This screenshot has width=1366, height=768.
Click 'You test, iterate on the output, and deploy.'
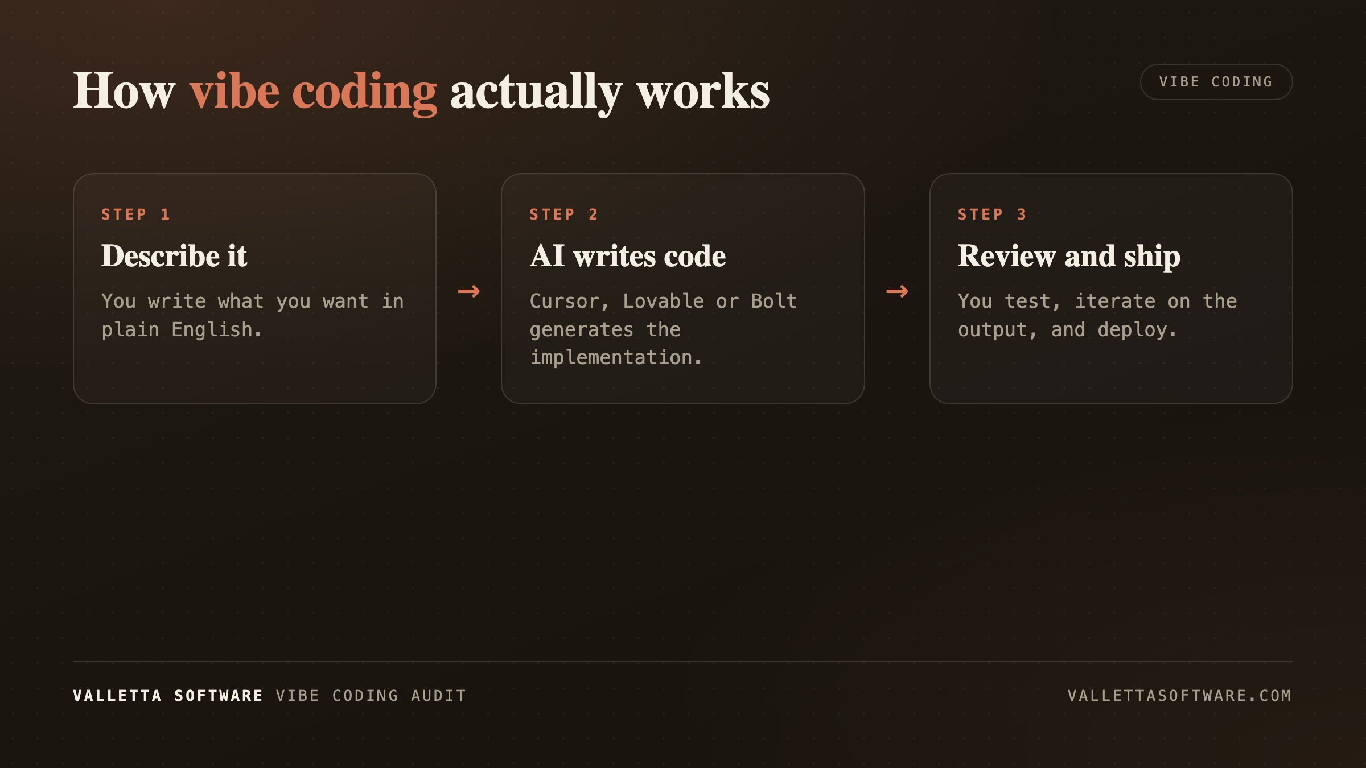pyautogui.click(x=1097, y=315)
